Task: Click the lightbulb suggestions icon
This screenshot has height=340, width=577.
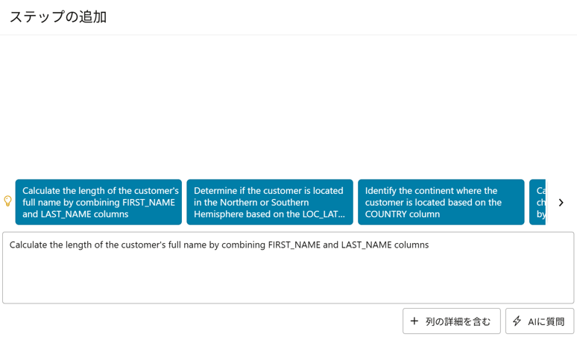Action: pyautogui.click(x=7, y=201)
